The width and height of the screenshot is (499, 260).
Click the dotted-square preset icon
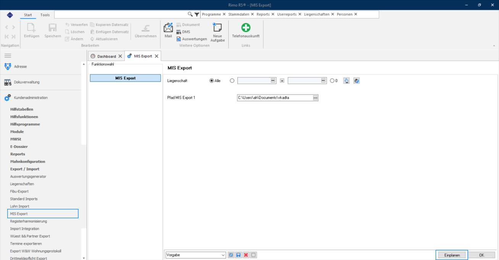(254, 255)
